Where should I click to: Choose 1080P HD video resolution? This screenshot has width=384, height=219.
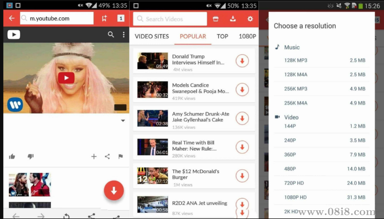point(322,197)
